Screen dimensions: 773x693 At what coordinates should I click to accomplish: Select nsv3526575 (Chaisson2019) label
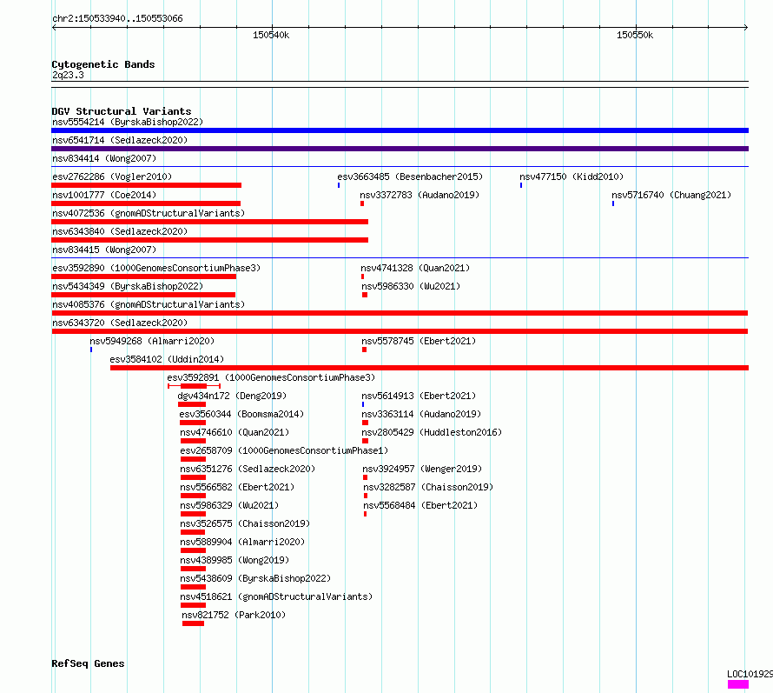point(245,523)
